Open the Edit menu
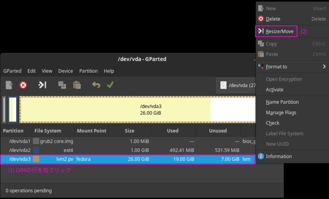 (32, 71)
